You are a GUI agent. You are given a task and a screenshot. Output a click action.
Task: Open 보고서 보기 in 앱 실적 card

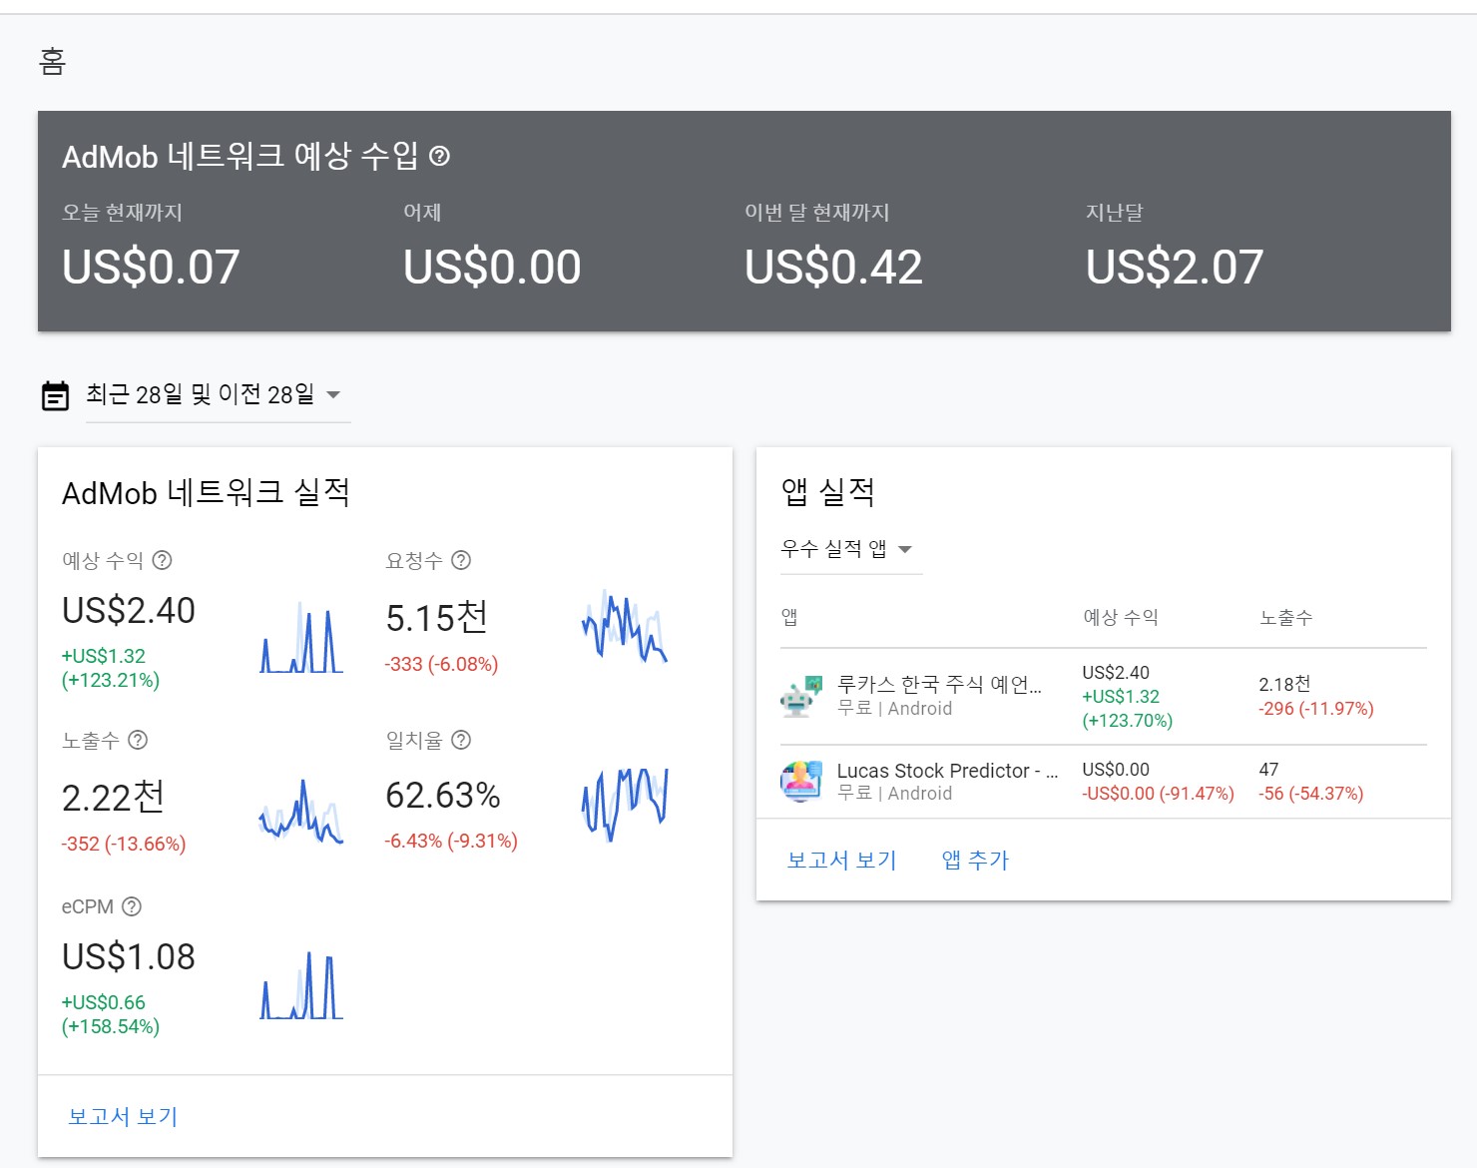(x=842, y=860)
